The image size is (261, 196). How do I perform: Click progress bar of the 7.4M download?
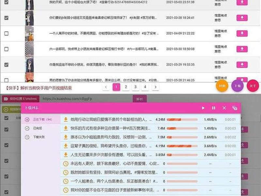(182, 128)
